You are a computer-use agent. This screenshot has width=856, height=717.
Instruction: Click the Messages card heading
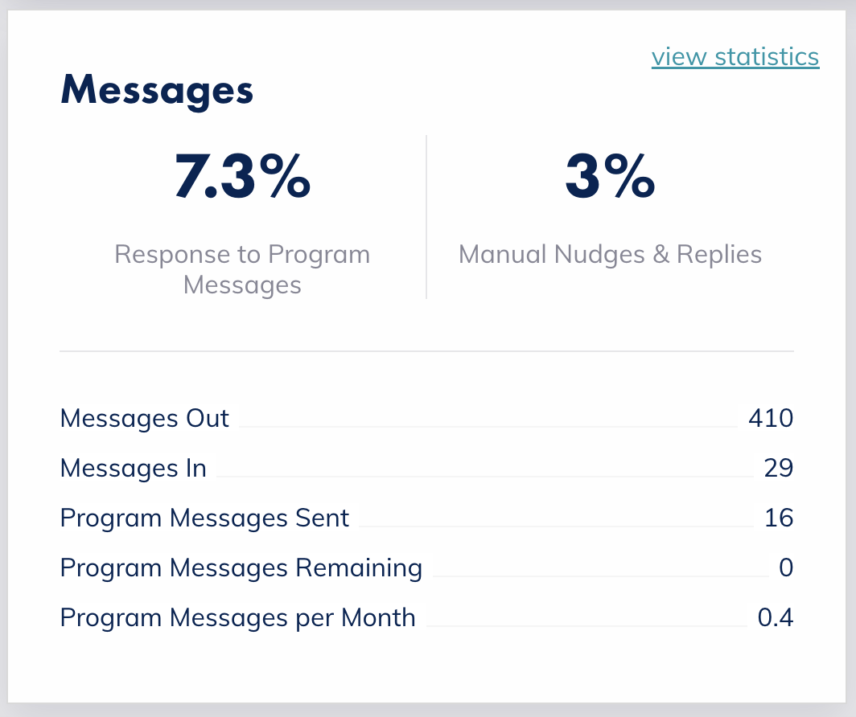[x=156, y=91]
